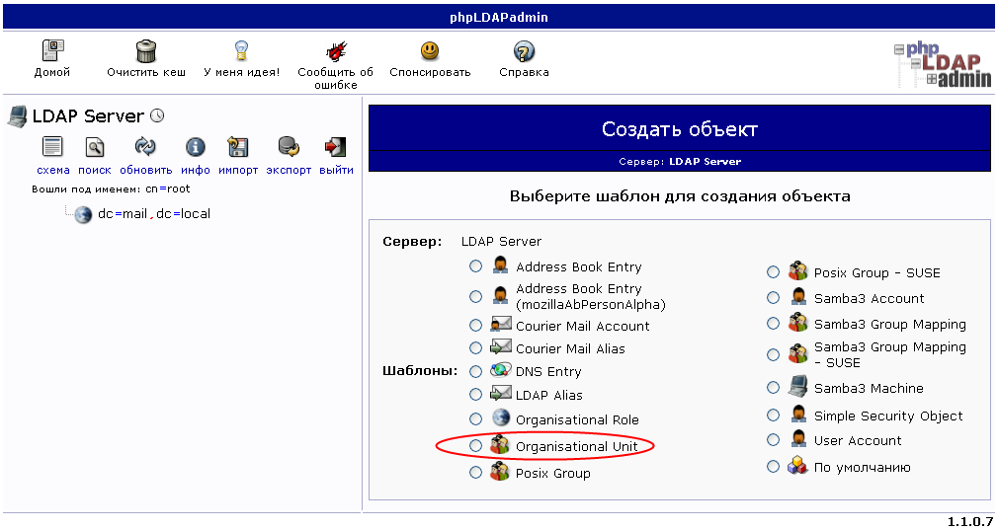Click the phpLDAPadmin logo
Image resolution: width=998 pixels, height=530 pixels.
coord(943,65)
